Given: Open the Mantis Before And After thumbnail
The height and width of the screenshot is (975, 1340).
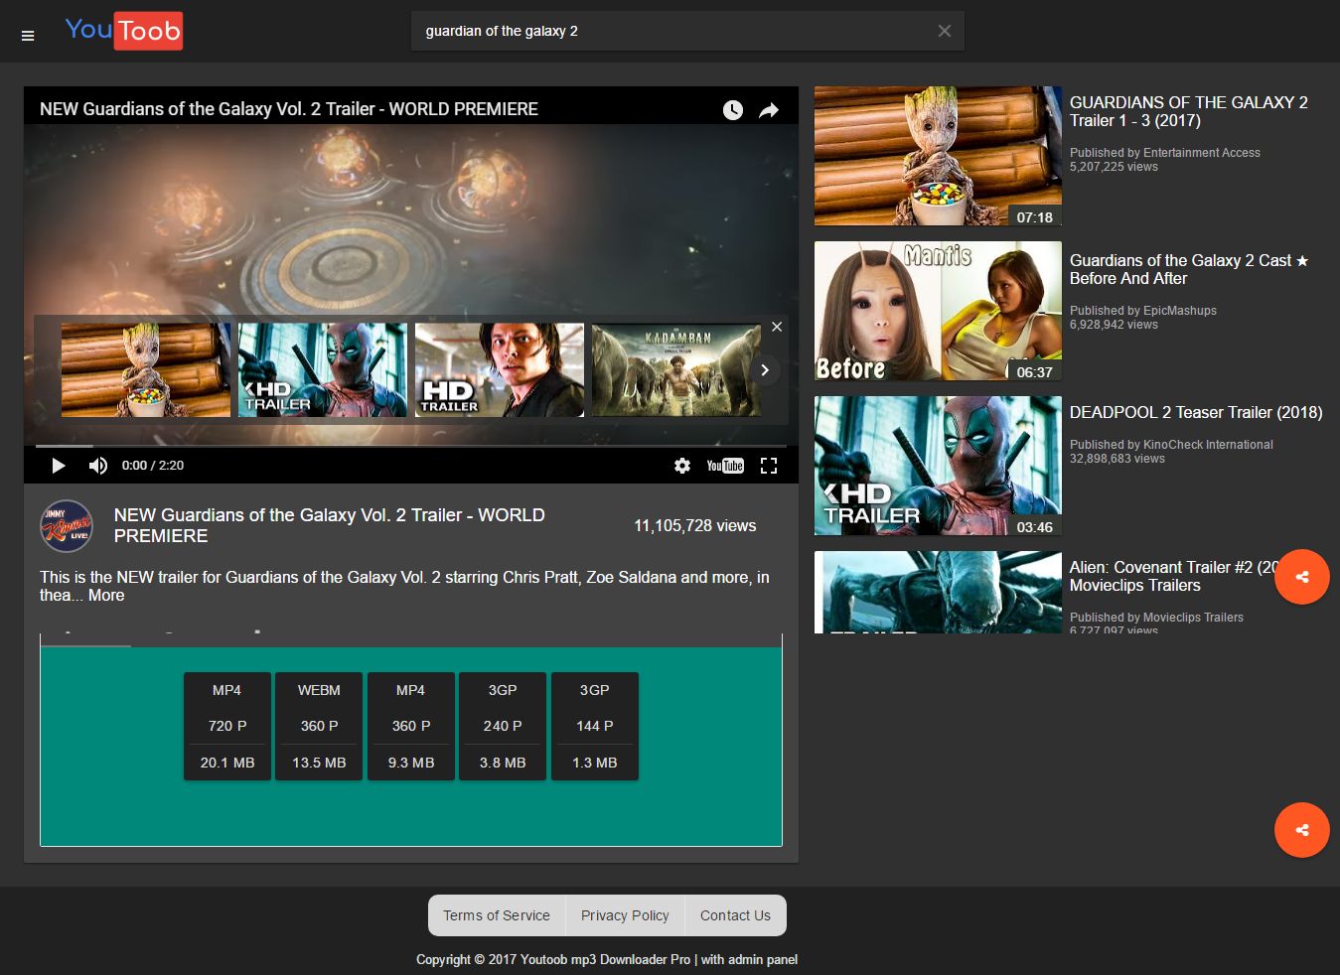Looking at the screenshot, I should tap(938, 311).
